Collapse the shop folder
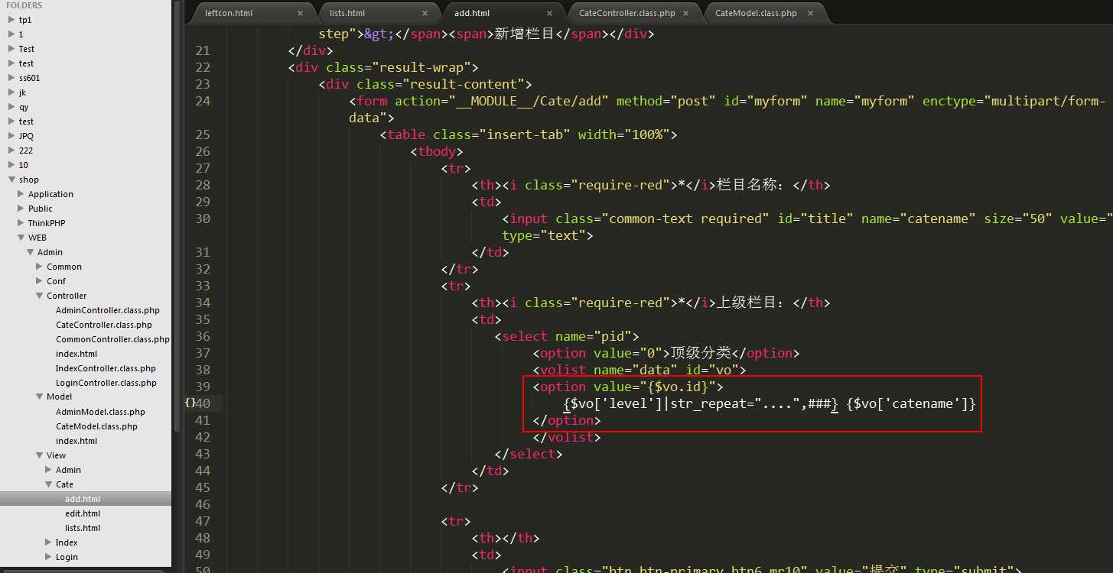Screen dimensions: 1113x573 11,180
